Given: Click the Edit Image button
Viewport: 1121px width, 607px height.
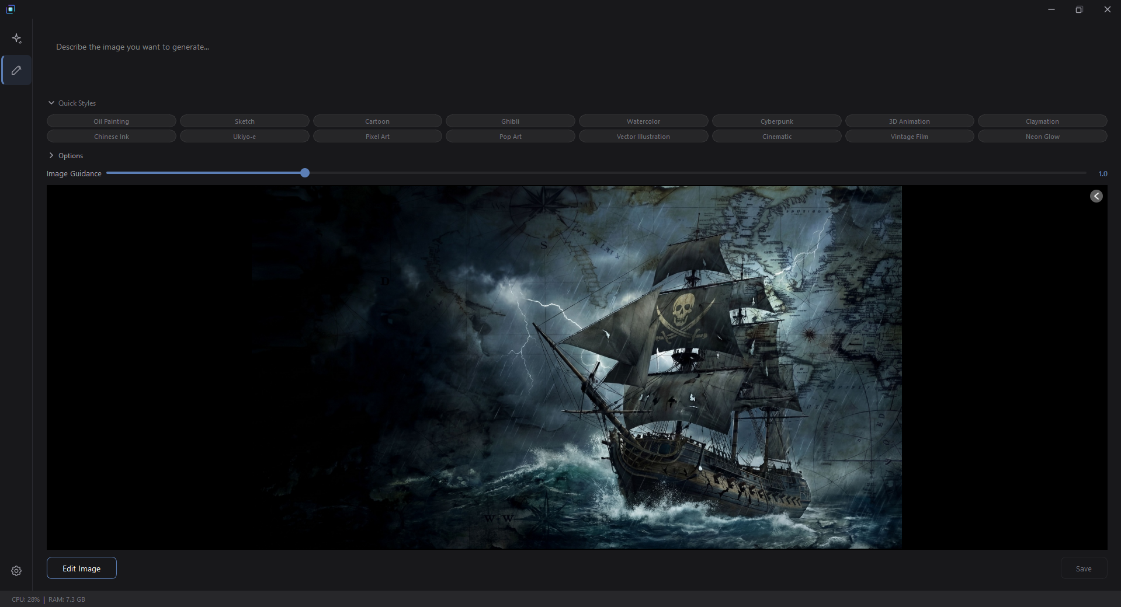Looking at the screenshot, I should [82, 568].
